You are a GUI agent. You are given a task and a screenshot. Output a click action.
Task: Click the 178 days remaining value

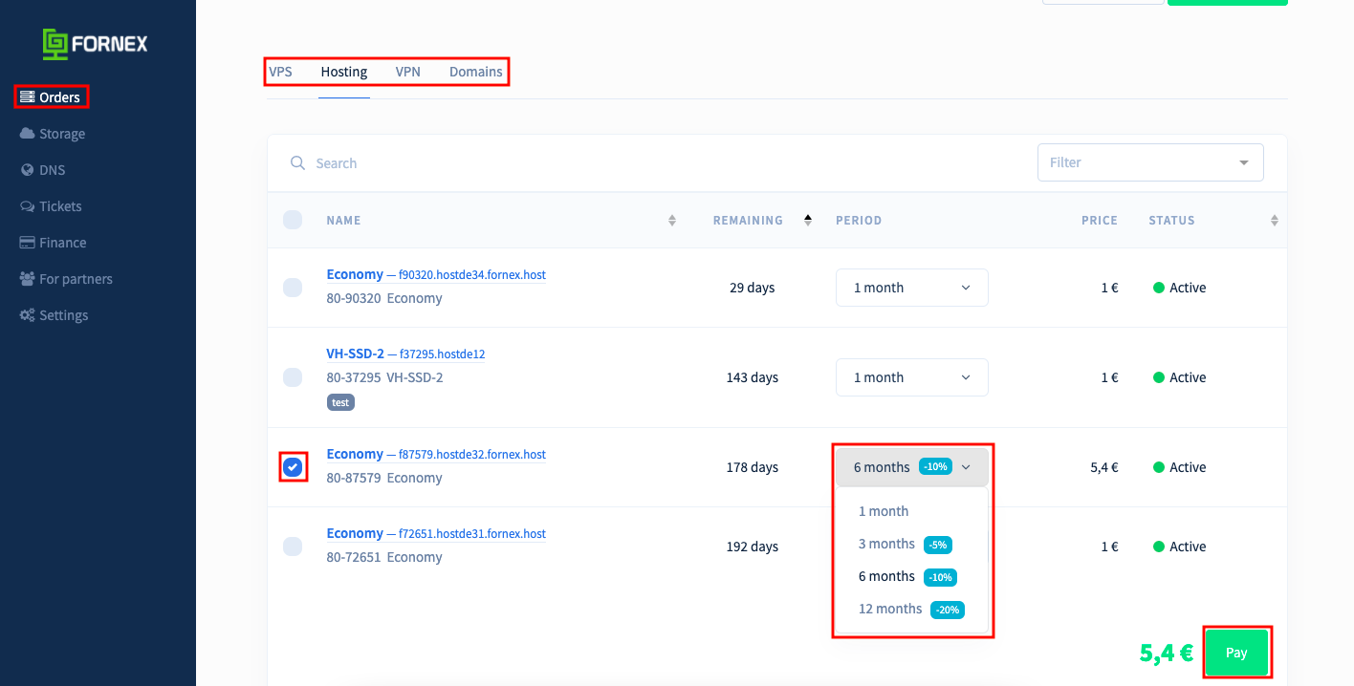pyautogui.click(x=752, y=467)
